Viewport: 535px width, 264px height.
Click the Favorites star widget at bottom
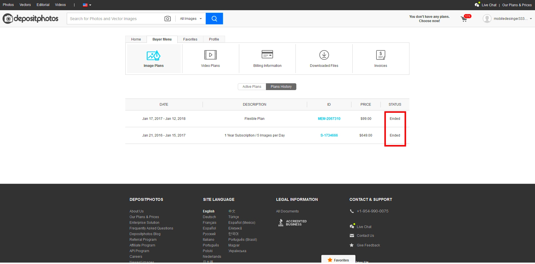click(338, 259)
